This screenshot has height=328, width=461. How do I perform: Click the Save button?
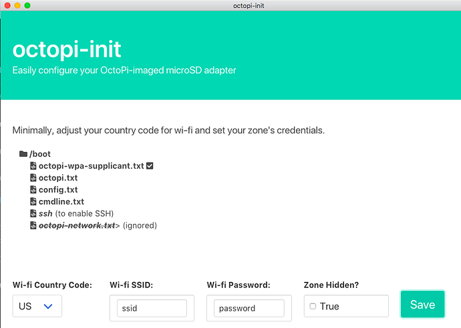(x=422, y=304)
